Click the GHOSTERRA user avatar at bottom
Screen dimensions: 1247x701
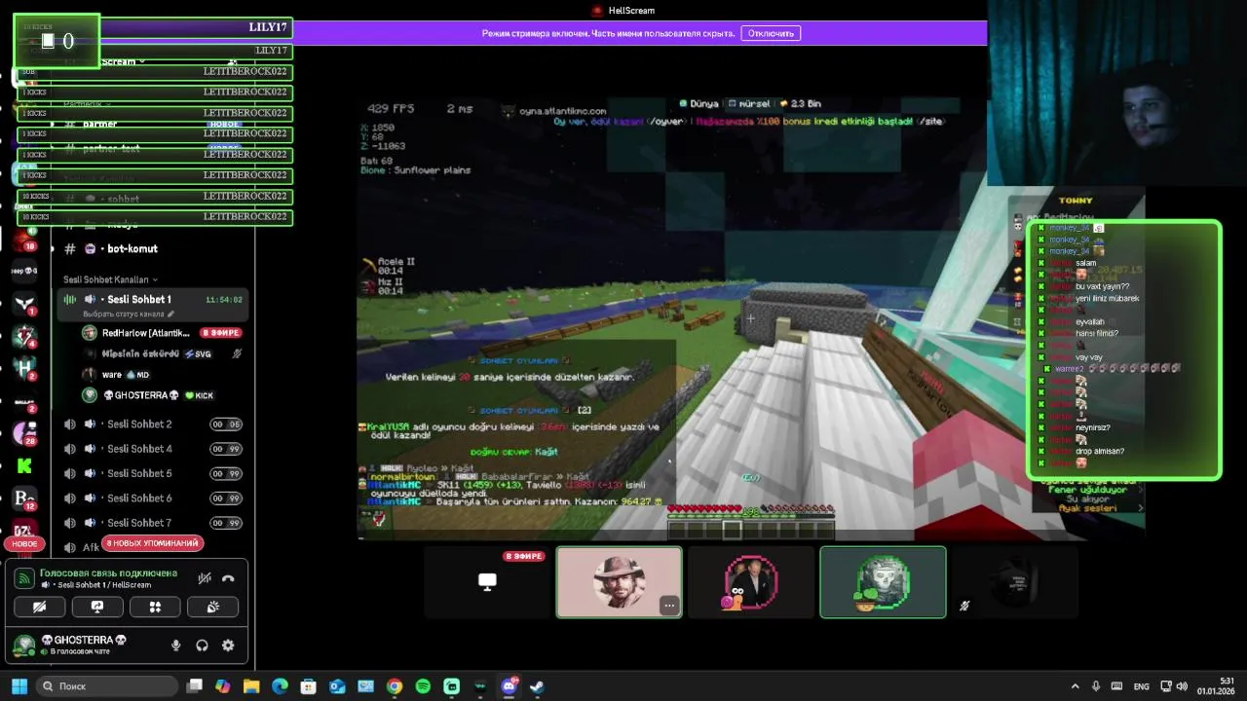[24, 645]
